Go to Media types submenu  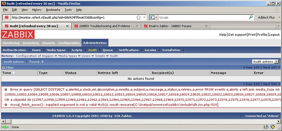[x=56, y=50]
